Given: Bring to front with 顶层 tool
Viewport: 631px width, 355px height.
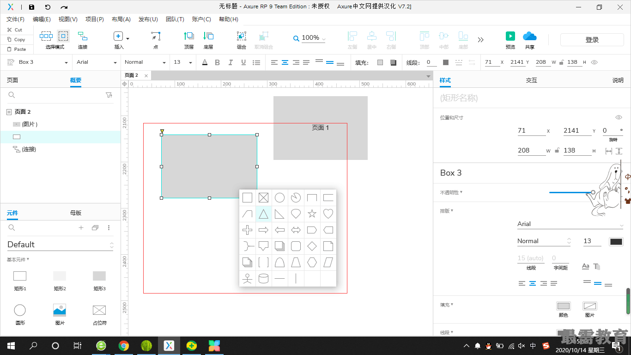Looking at the screenshot, I should (189, 40).
